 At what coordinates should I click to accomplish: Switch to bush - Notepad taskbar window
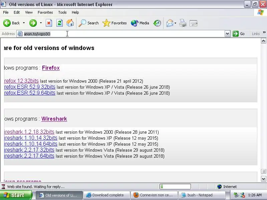click(202, 195)
